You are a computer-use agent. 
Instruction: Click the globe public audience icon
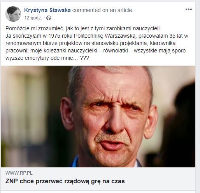point(49,18)
